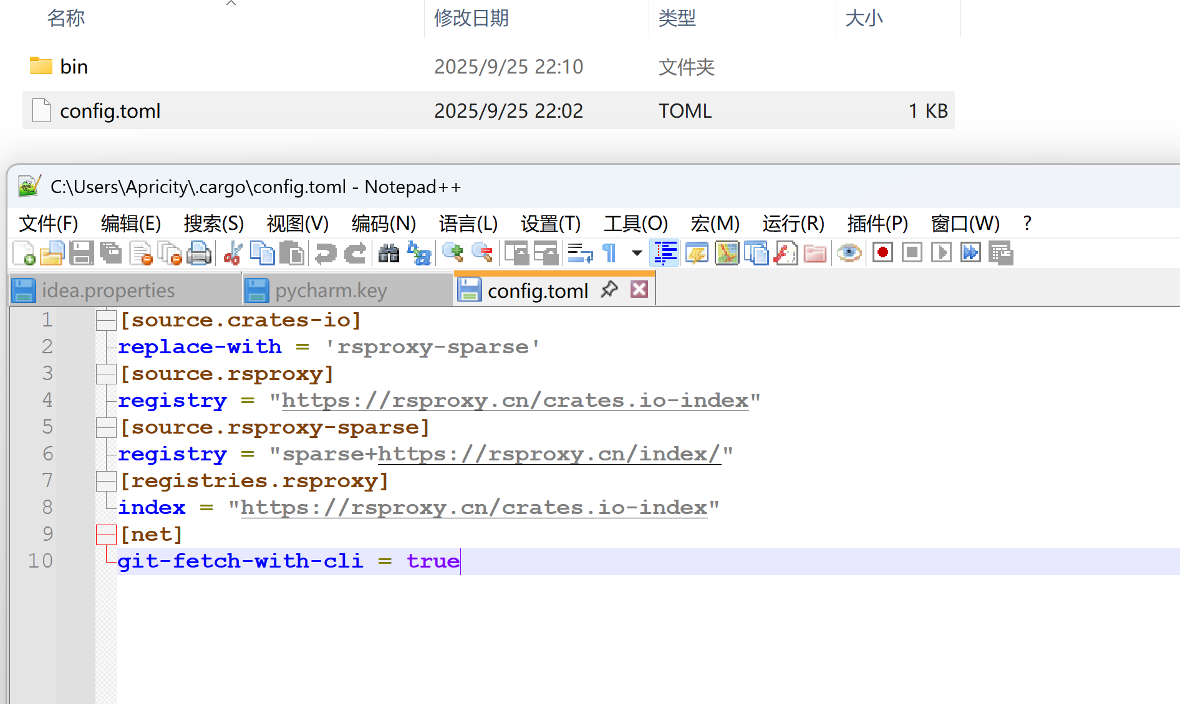
Task: Switch to the idea.properties tab
Action: (x=125, y=290)
